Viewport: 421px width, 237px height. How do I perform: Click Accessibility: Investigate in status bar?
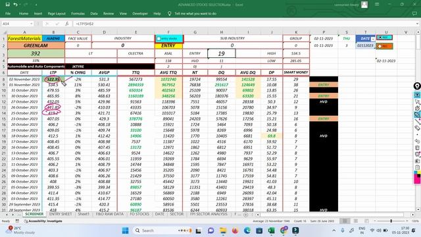pos(43,221)
